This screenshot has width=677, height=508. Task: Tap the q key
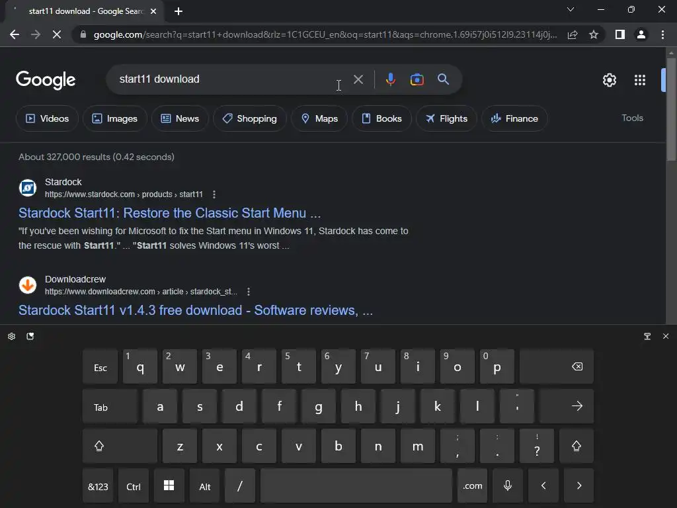[140, 366]
